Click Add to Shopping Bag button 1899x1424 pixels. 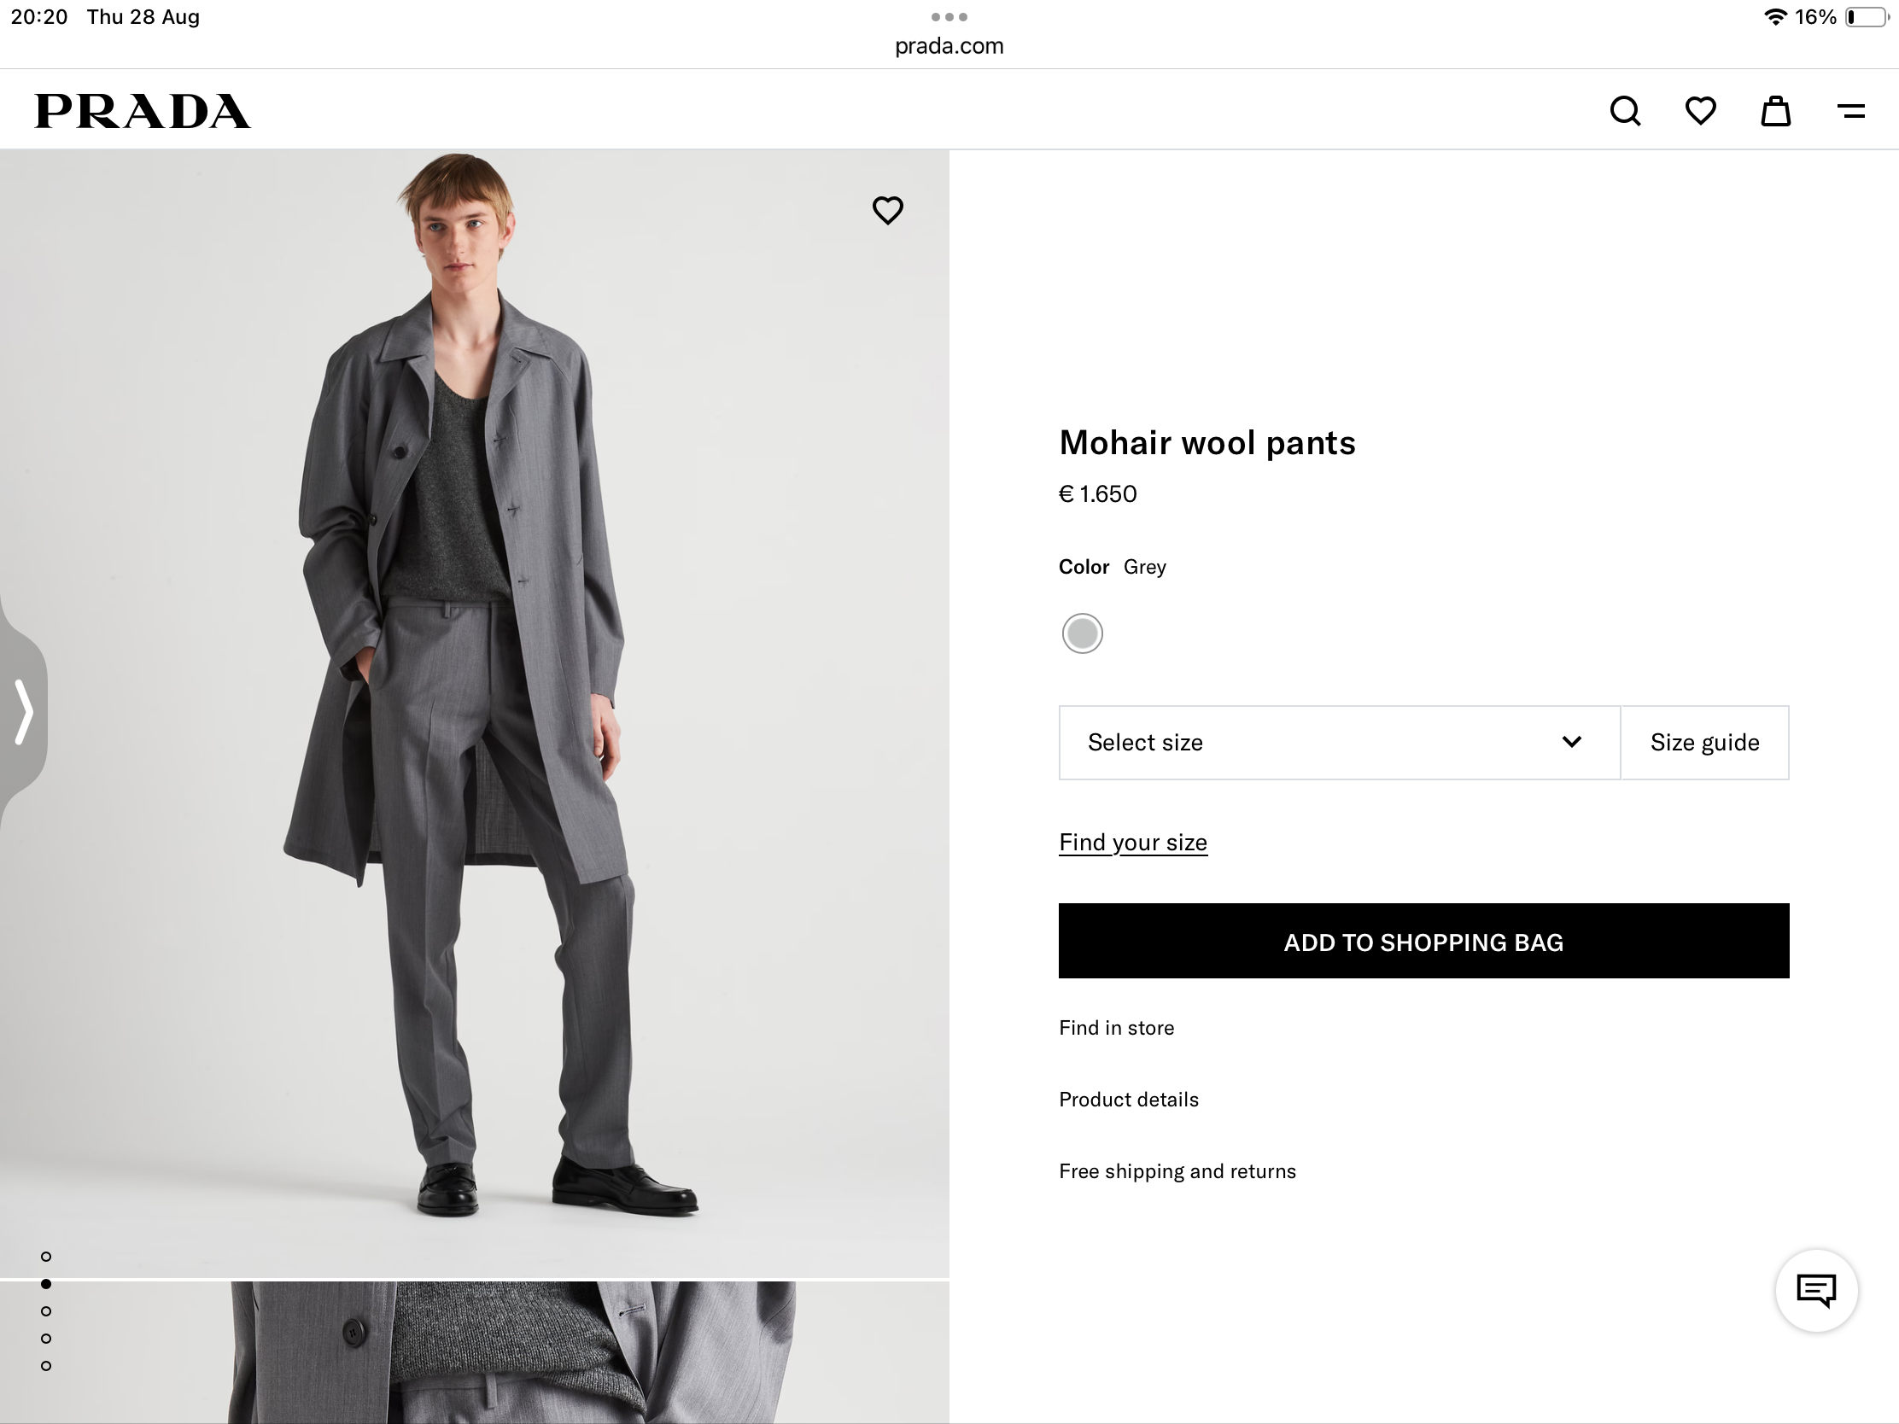(1423, 941)
